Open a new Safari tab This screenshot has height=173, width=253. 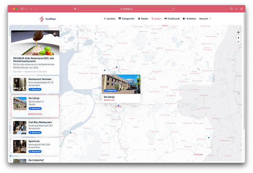pos(237,9)
